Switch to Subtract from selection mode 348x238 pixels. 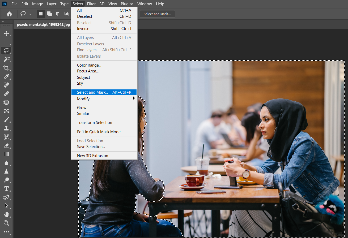pos(58,14)
